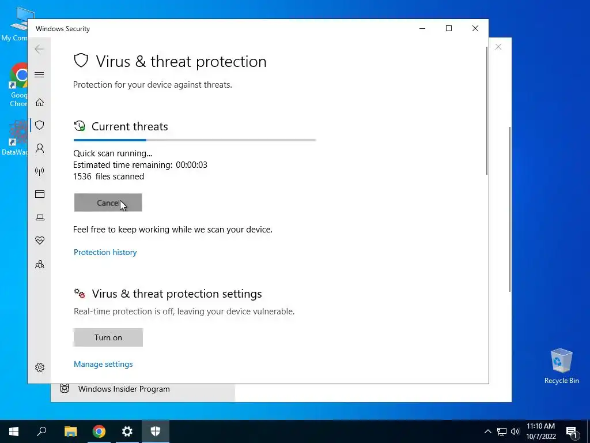Click 'Current threats' heading
The width and height of the screenshot is (590, 443).
tap(130, 126)
